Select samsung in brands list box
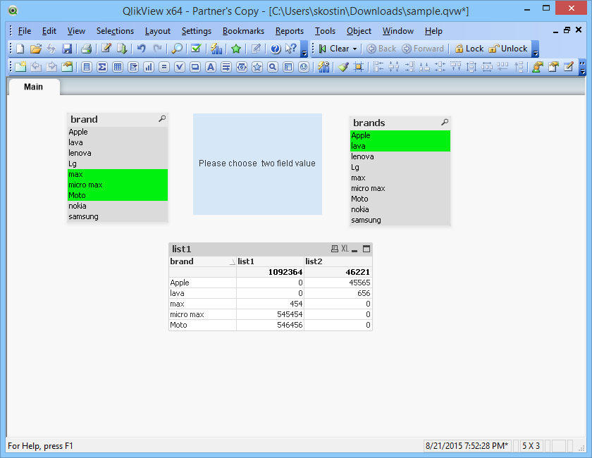592x458 pixels. 400,220
